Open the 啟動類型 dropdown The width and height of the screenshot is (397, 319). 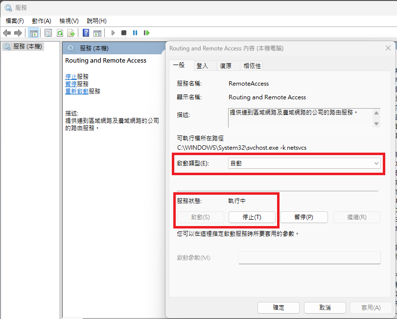pyautogui.click(x=304, y=163)
